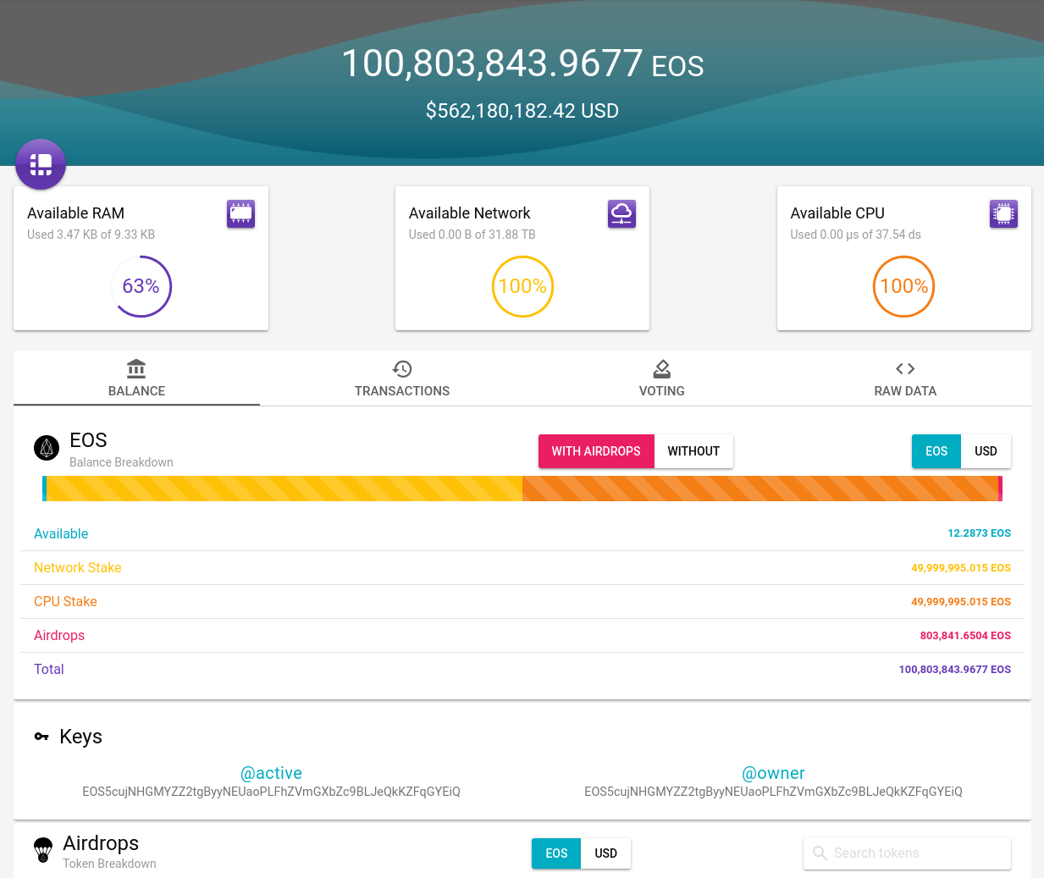Viewport: 1044px width, 878px height.
Task: Open the VOTING tab
Action: click(x=662, y=378)
